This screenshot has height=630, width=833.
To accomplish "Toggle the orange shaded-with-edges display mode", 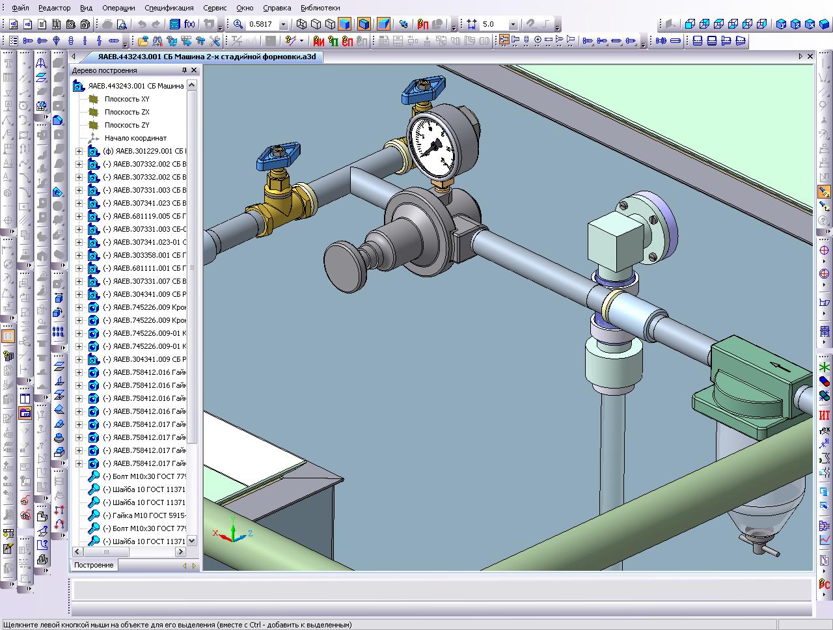I will pyautogui.click(x=364, y=25).
